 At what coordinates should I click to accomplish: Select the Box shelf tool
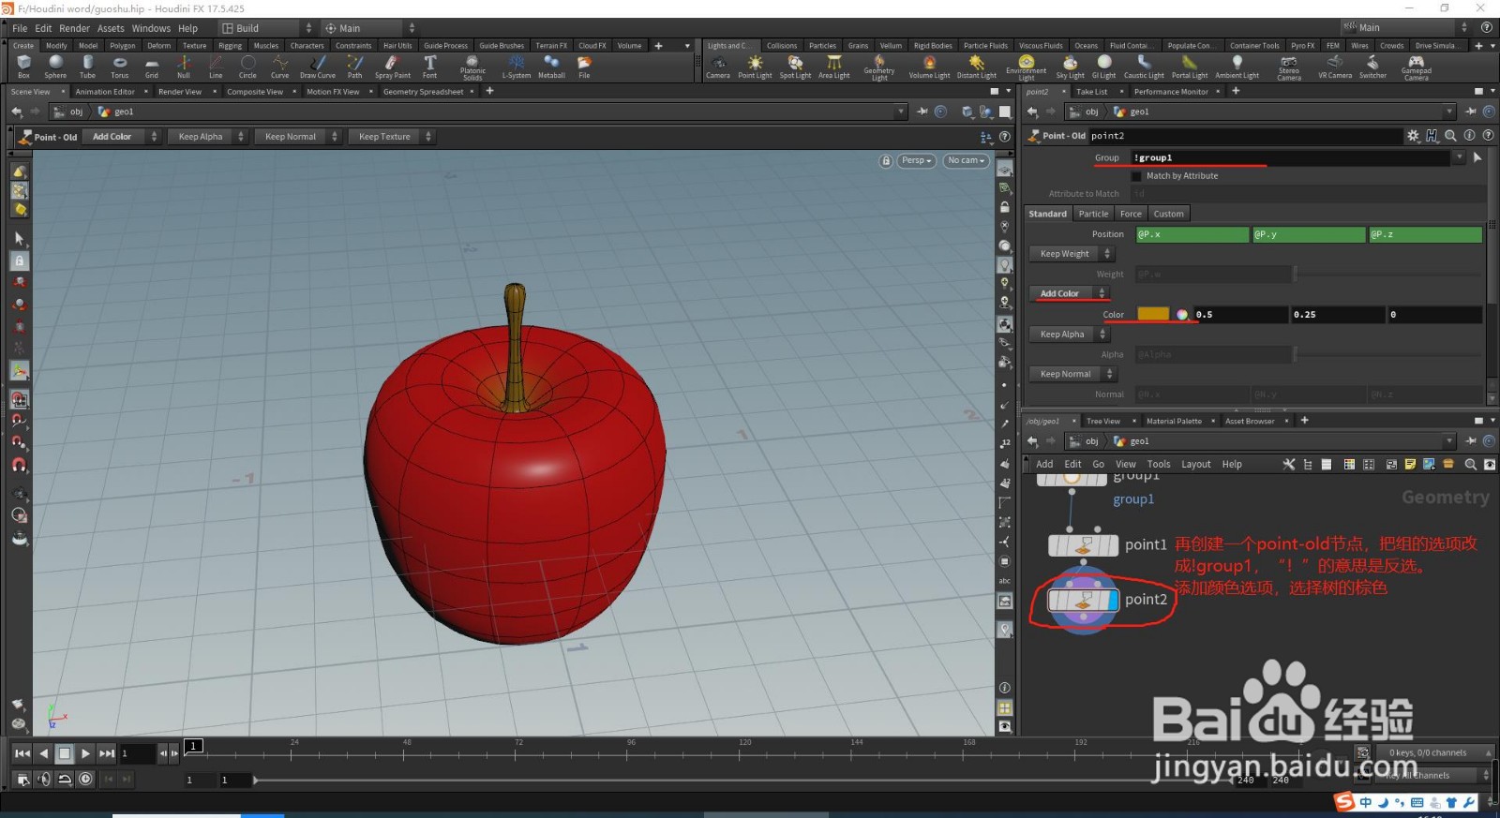tap(23, 67)
